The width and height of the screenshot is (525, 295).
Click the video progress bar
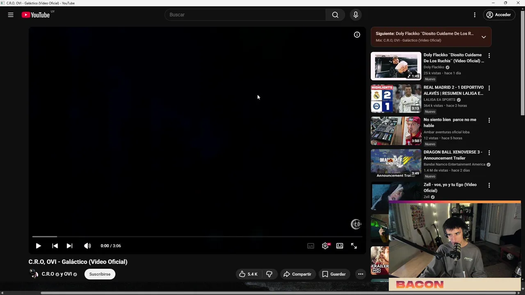(x=197, y=236)
